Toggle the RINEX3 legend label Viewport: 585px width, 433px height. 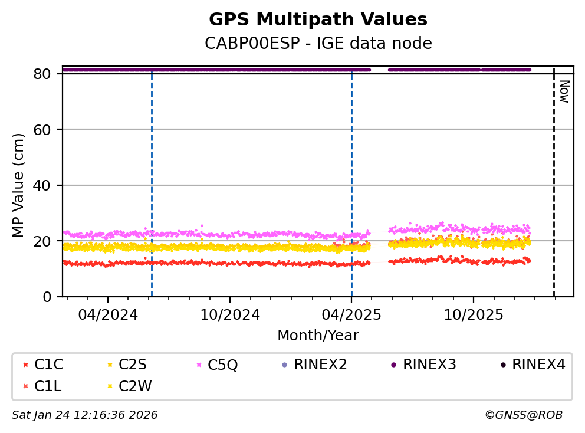[429, 365]
